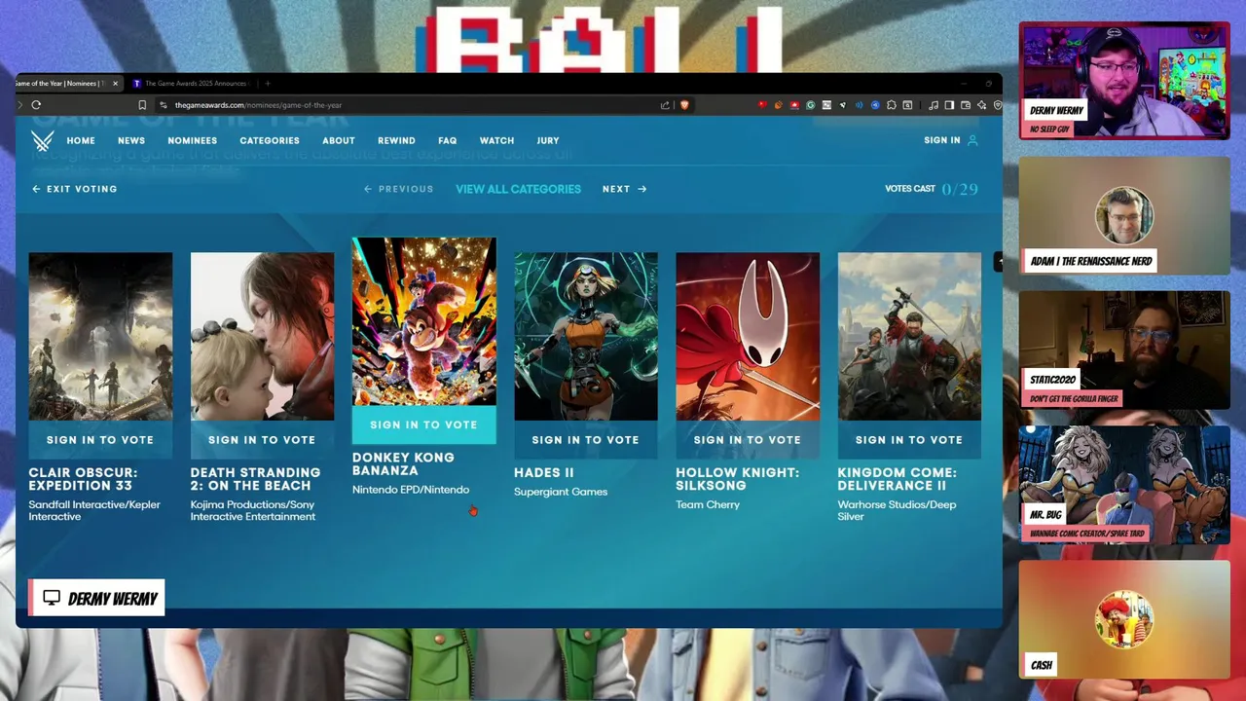Select the Hollow Knight: Silksong cover art
The height and width of the screenshot is (701, 1246).
click(748, 337)
